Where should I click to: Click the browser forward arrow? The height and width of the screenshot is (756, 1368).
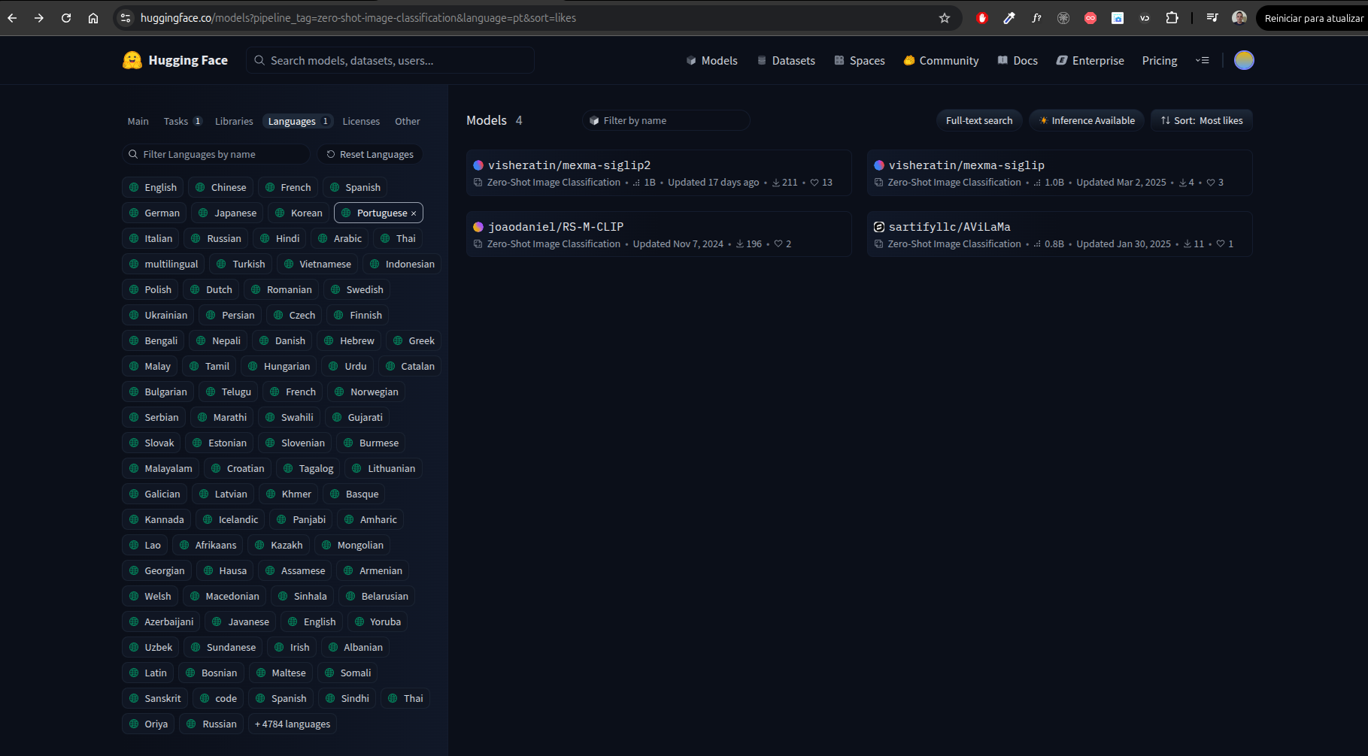coord(39,18)
